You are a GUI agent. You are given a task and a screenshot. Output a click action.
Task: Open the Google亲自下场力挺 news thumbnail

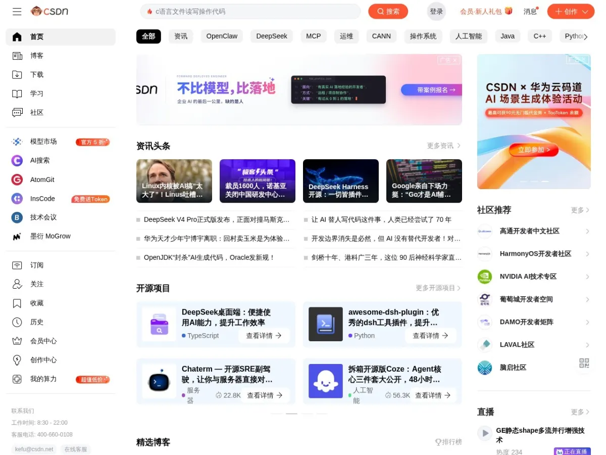tap(424, 181)
